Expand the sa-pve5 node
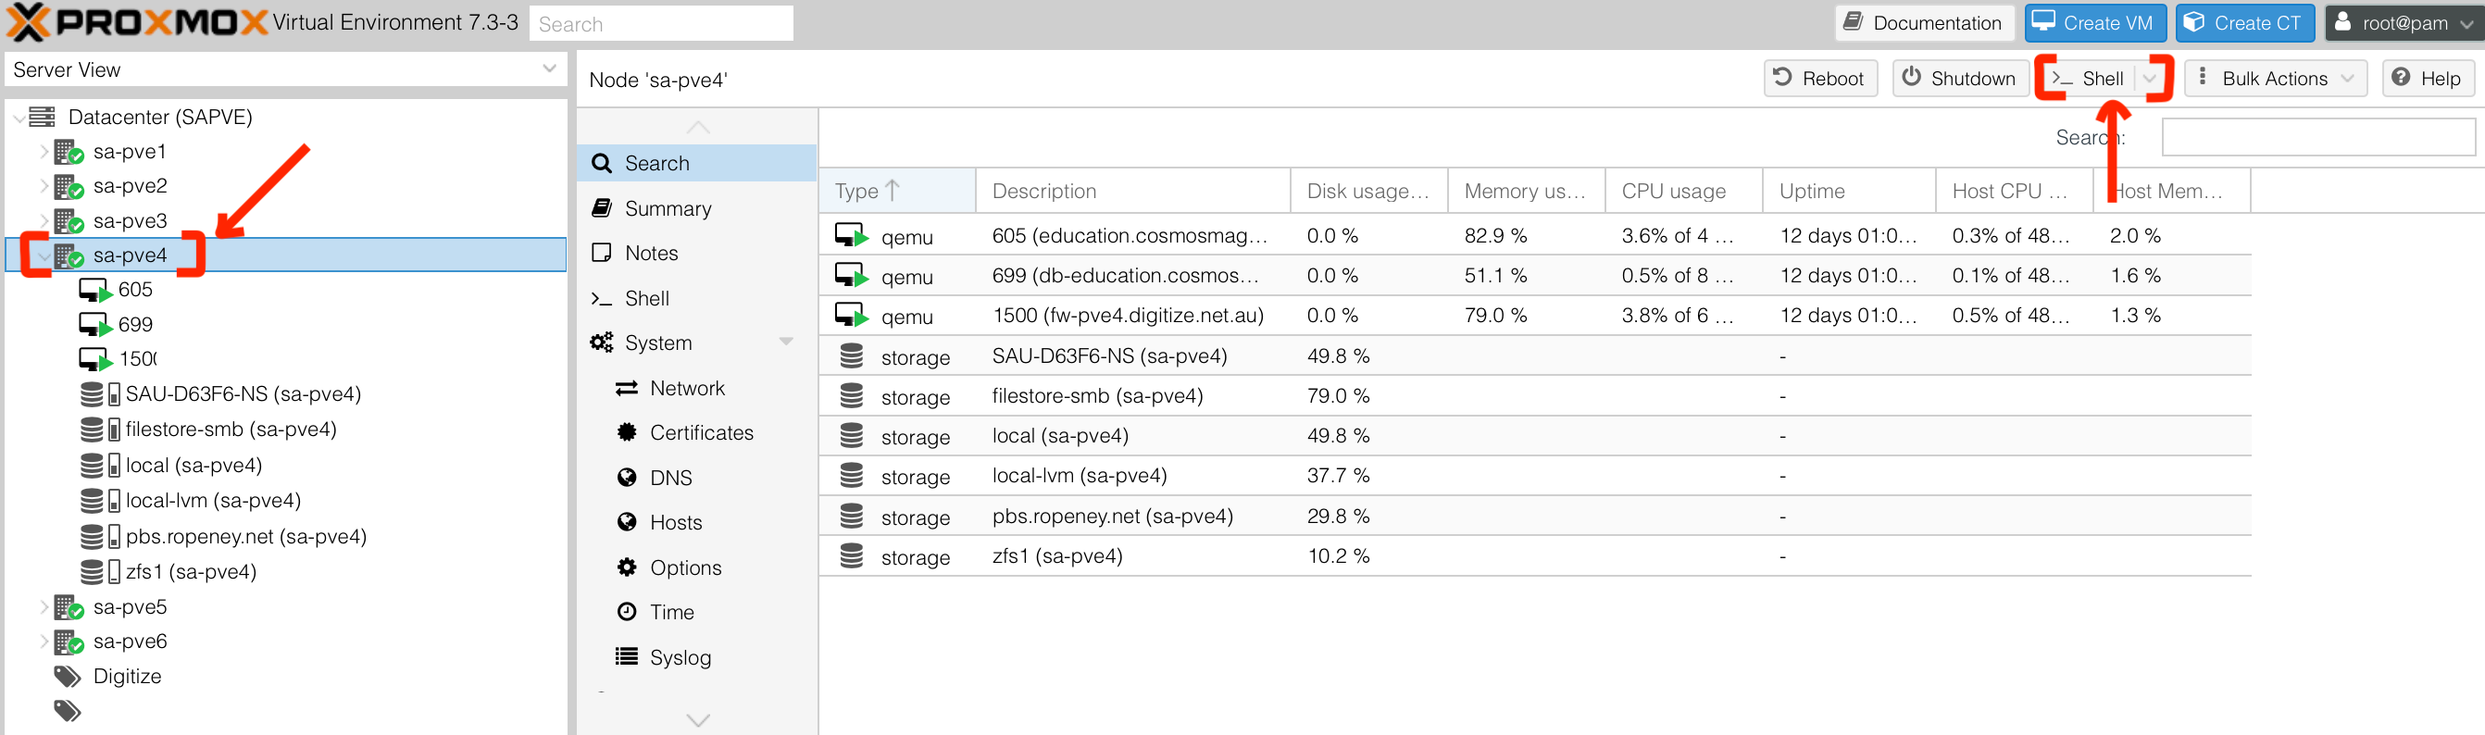Viewport: 2485px width, 735px height. 44,606
